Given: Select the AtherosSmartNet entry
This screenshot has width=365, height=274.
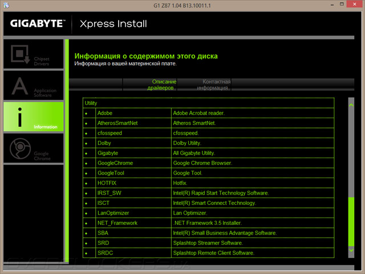Looking at the screenshot, I should [117, 123].
